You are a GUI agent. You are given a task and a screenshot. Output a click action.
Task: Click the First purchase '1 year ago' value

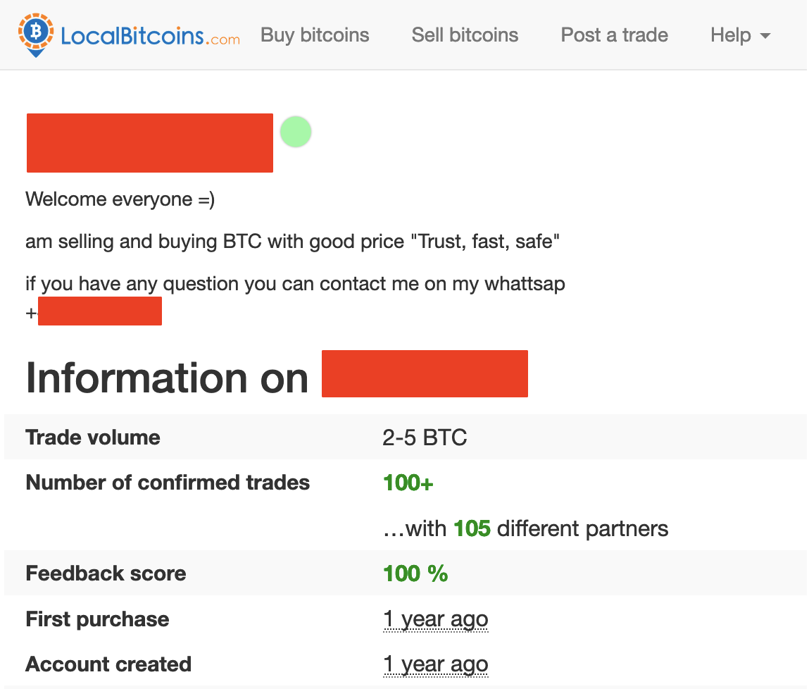tap(435, 619)
